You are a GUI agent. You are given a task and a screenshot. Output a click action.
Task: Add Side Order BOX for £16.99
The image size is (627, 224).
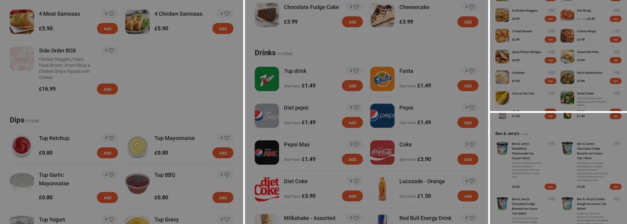tap(107, 89)
